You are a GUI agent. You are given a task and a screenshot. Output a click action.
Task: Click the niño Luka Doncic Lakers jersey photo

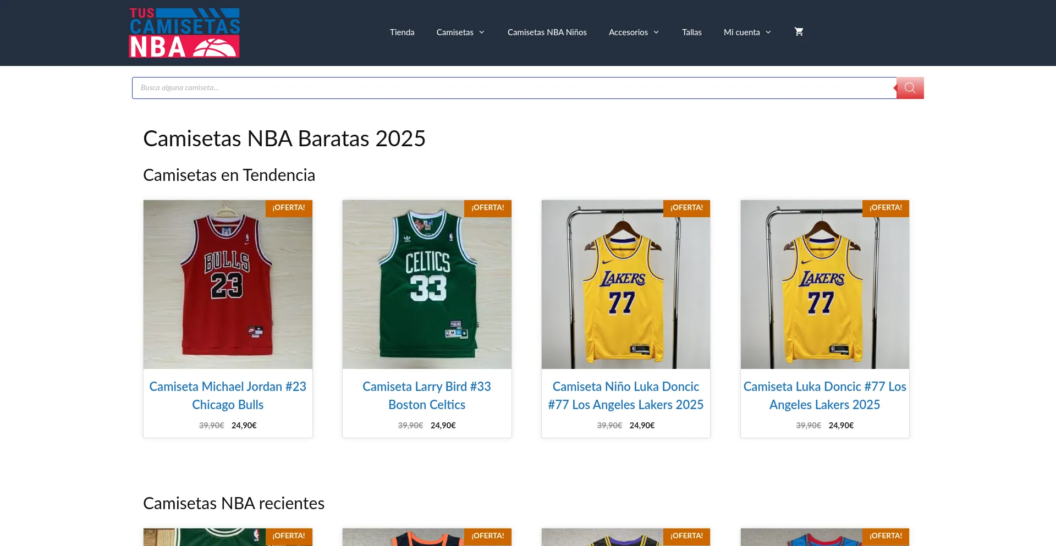[x=625, y=284]
